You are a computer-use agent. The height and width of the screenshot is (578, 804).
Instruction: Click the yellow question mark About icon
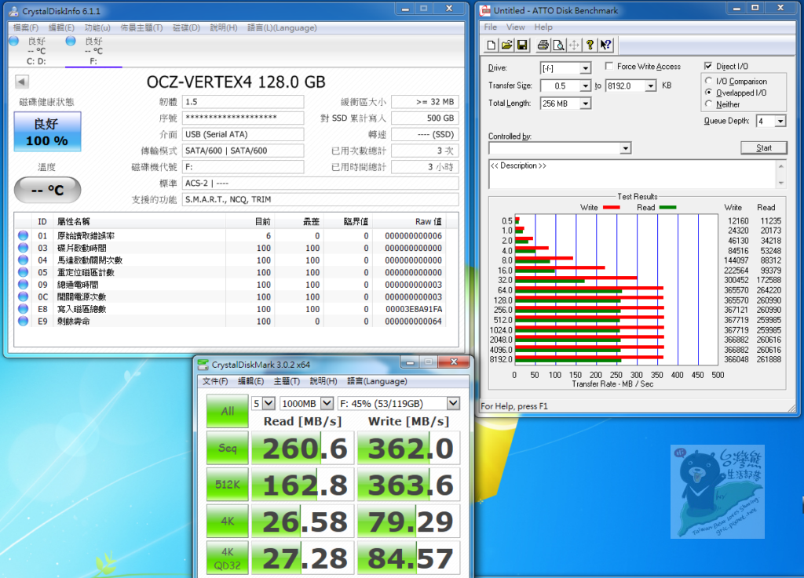590,45
